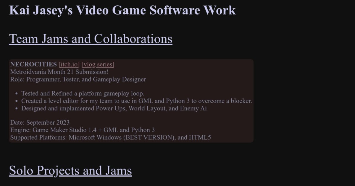Click the level editor bullet point
The image size is (355, 186).
pyautogui.click(x=136, y=101)
